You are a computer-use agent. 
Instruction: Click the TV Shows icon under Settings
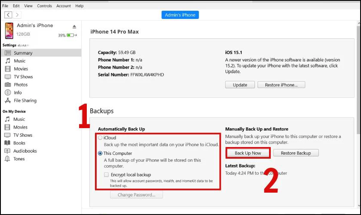coord(8,77)
